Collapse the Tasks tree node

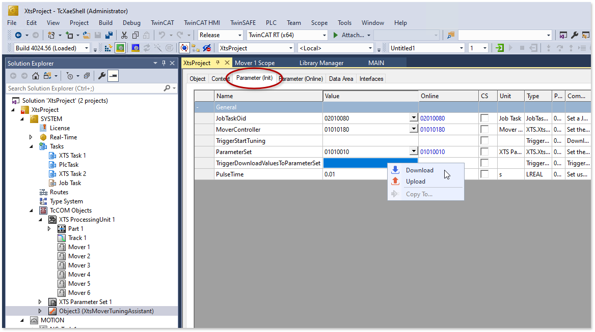click(x=31, y=146)
